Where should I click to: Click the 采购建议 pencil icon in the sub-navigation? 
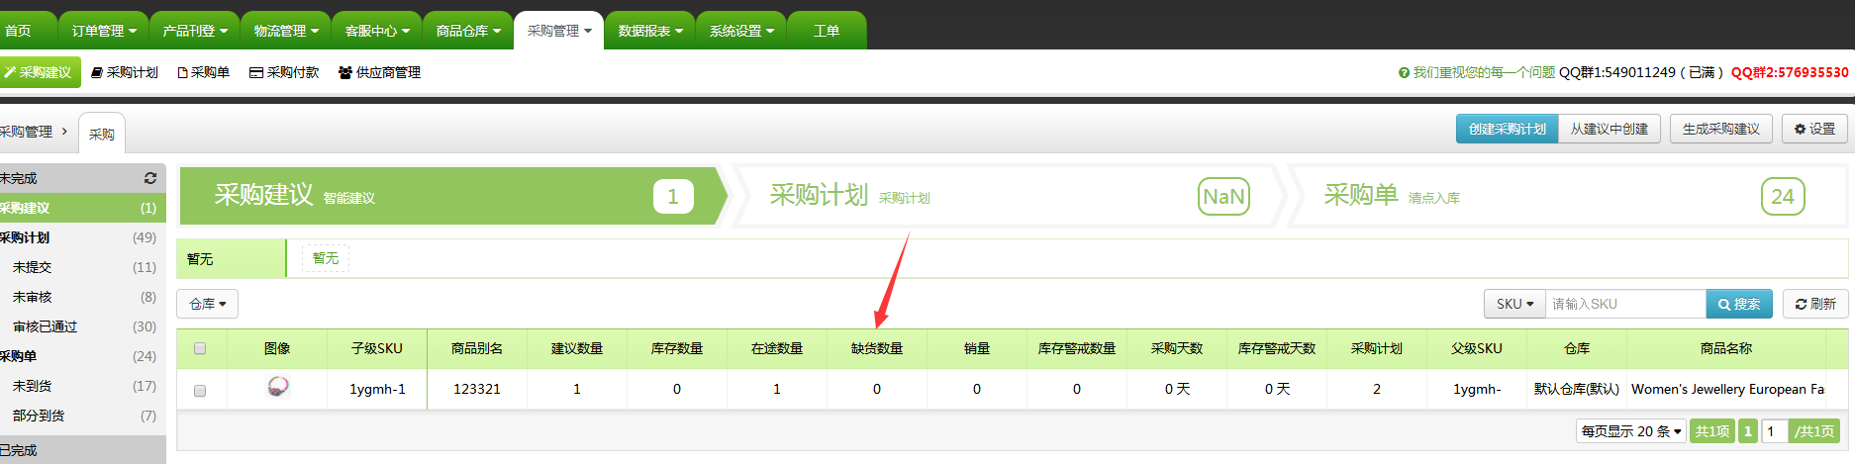[11, 72]
